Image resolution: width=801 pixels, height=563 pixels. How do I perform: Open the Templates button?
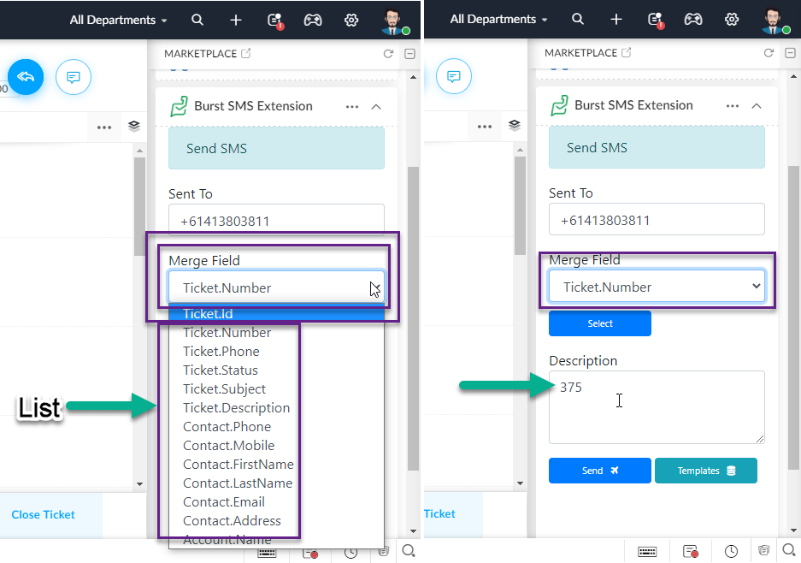tap(706, 471)
